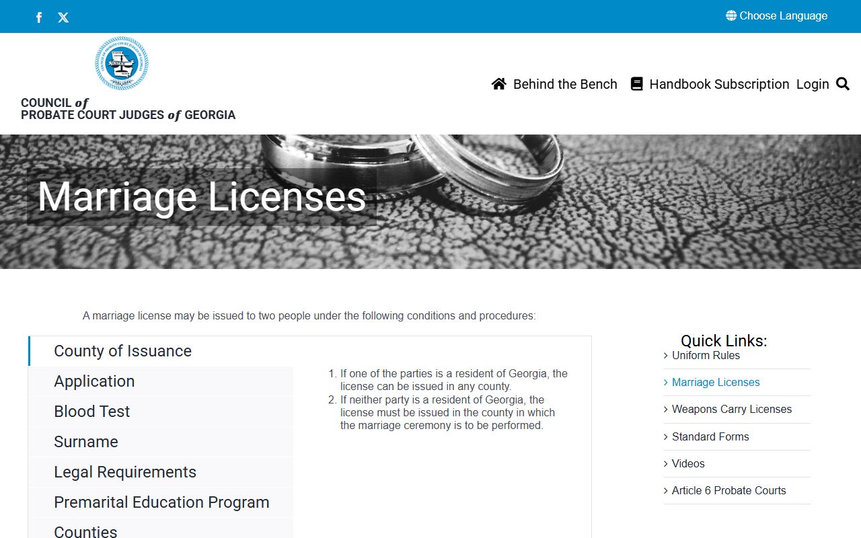
Task: Open the Login page
Action: [x=813, y=84]
